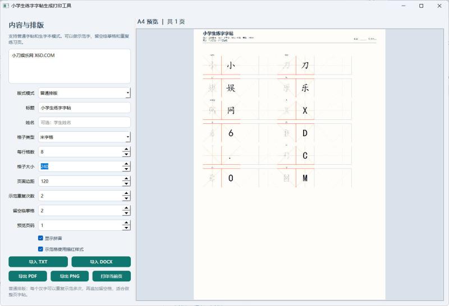This screenshot has width=449, height=306.
Task: Click the 导出 PDF button
Action: tap(28, 276)
